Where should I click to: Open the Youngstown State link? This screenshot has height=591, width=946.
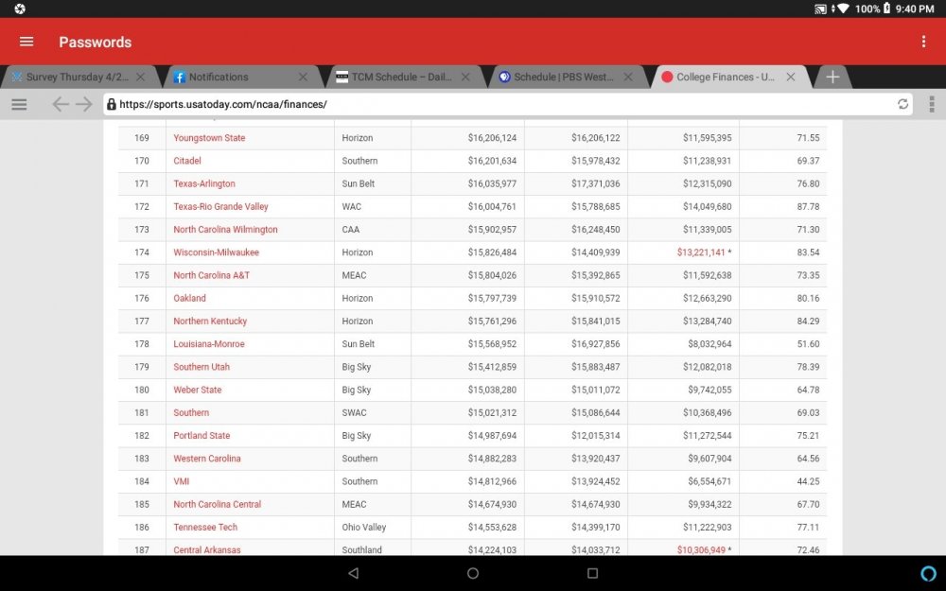click(x=209, y=138)
